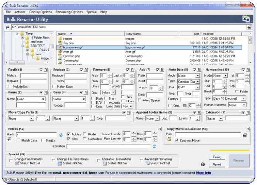Enable the Subfolders filter checkbox
Image resolution: width=257 pixels, height=185 pixels.
click(85, 139)
